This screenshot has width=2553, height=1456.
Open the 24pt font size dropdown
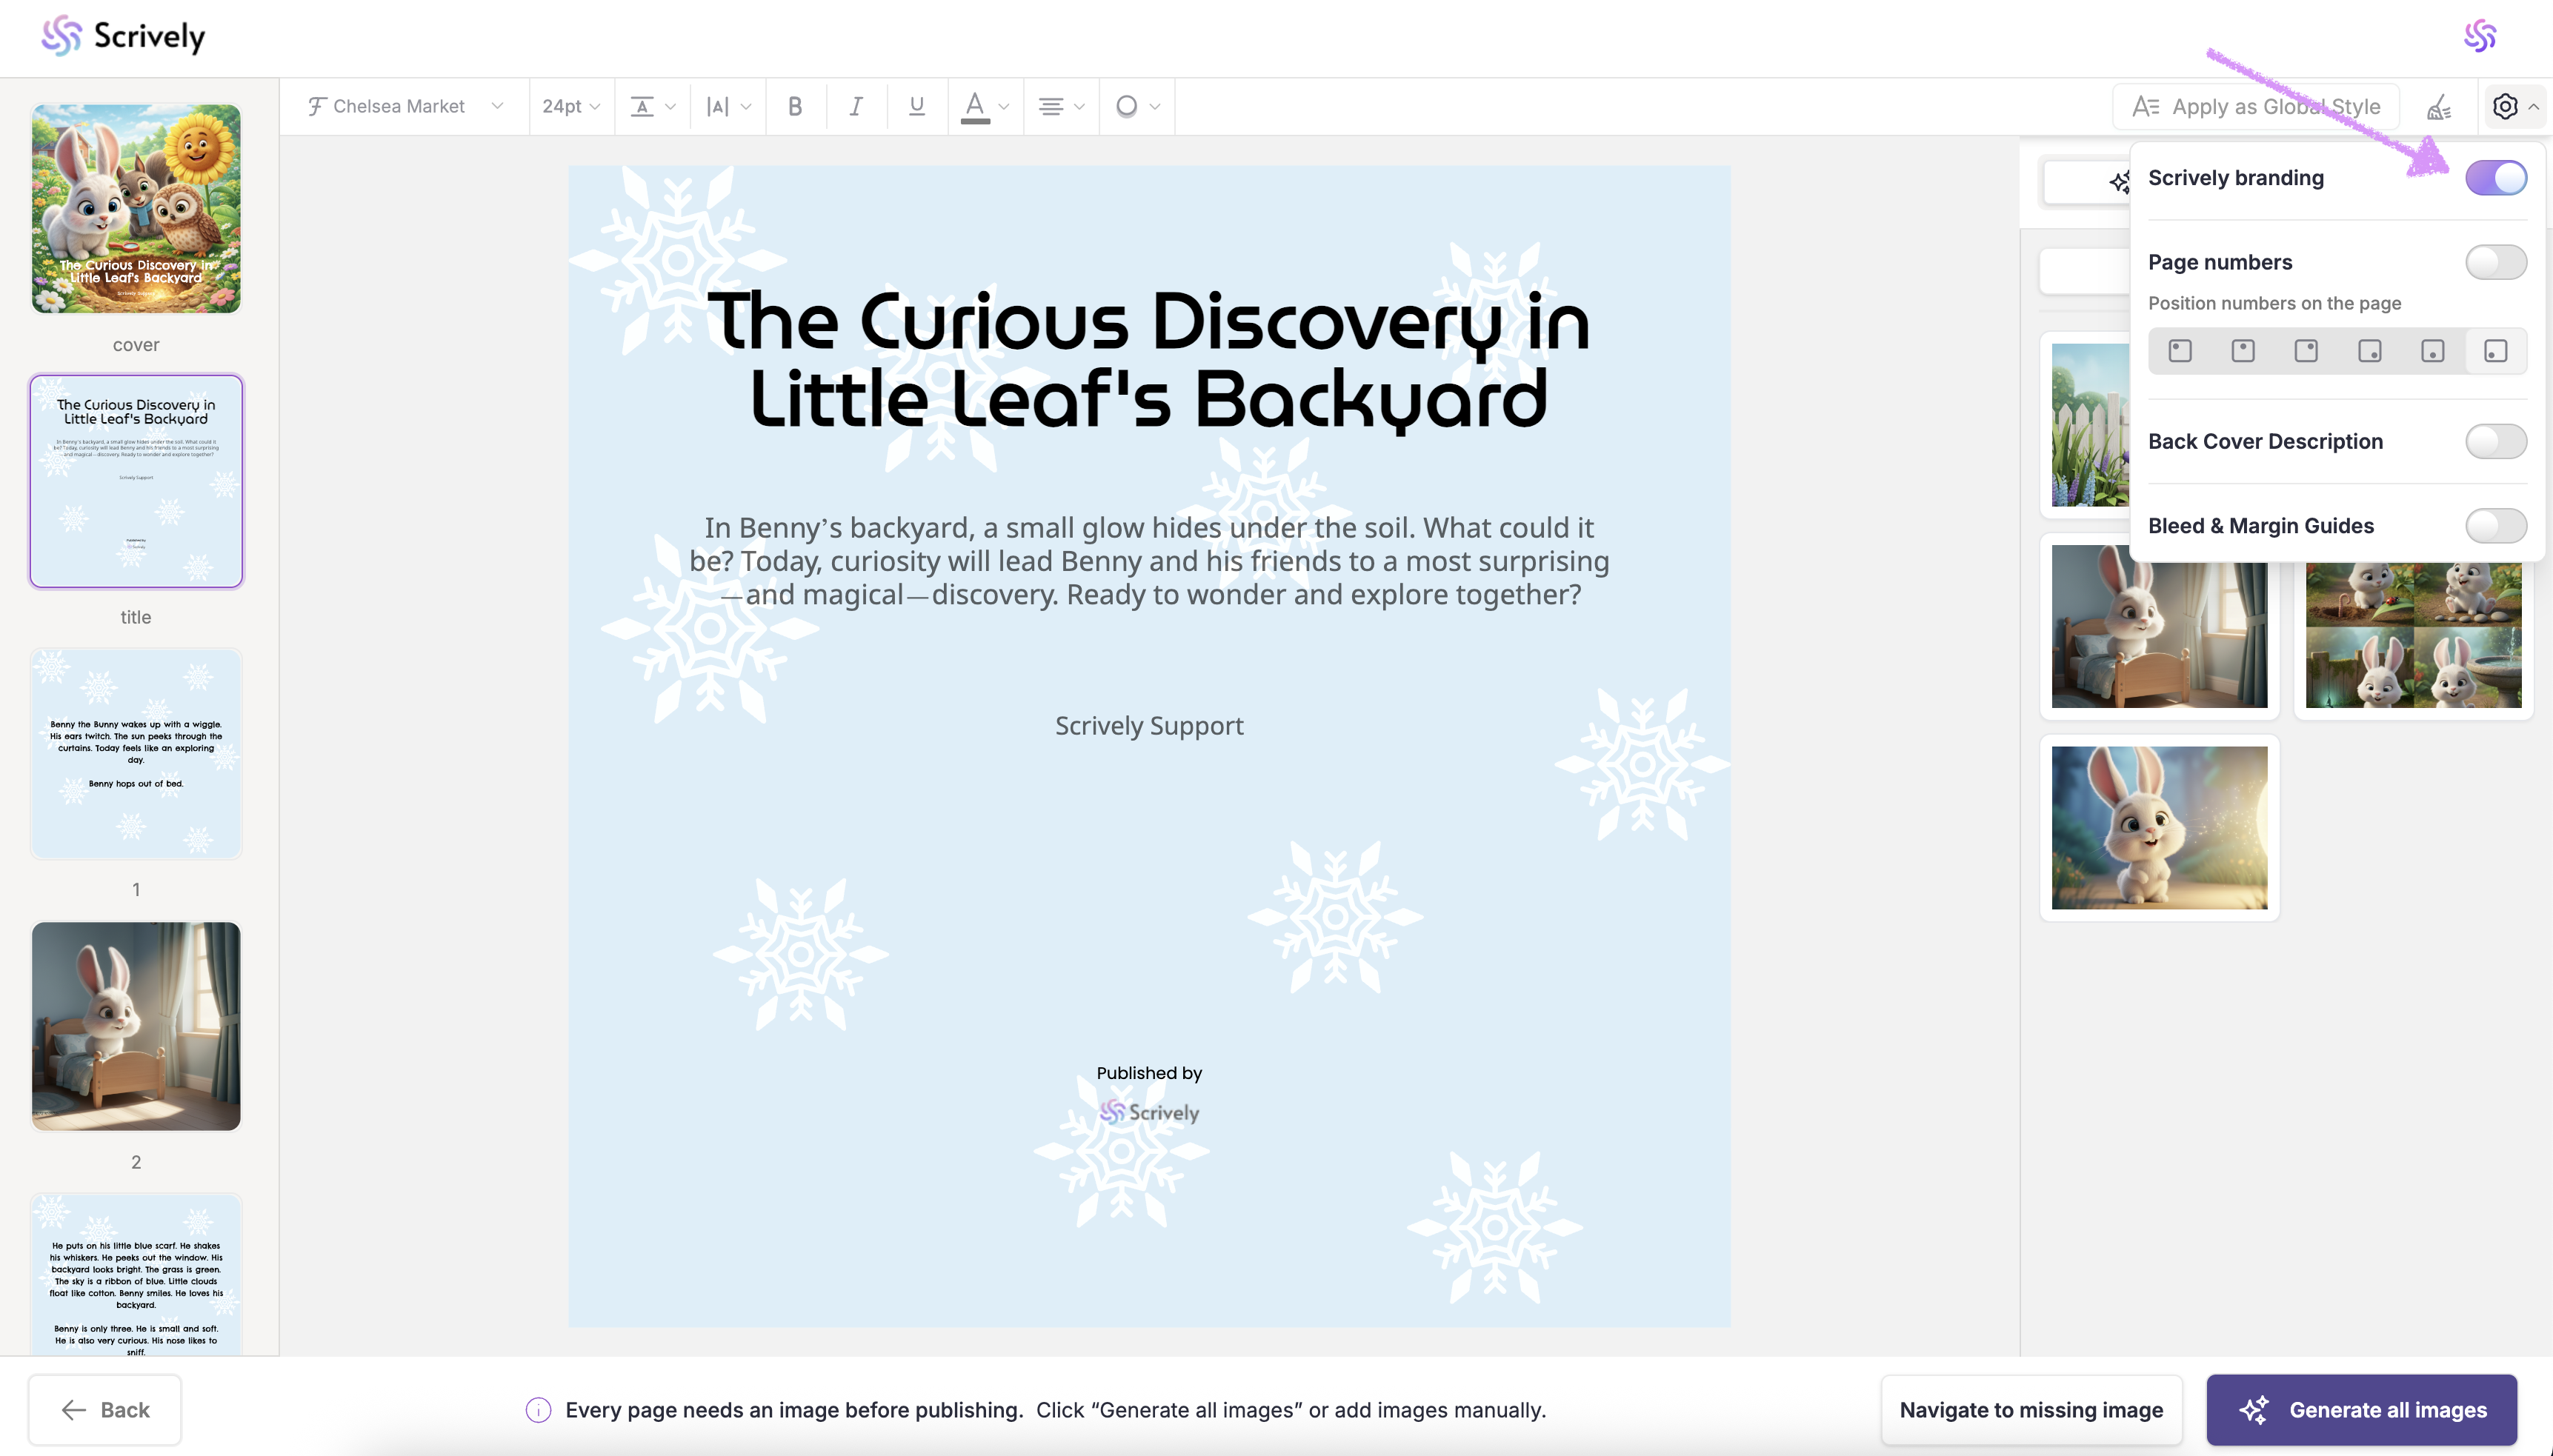coord(571,106)
